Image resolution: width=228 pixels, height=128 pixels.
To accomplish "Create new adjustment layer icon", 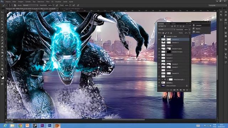I will click(x=177, y=90).
